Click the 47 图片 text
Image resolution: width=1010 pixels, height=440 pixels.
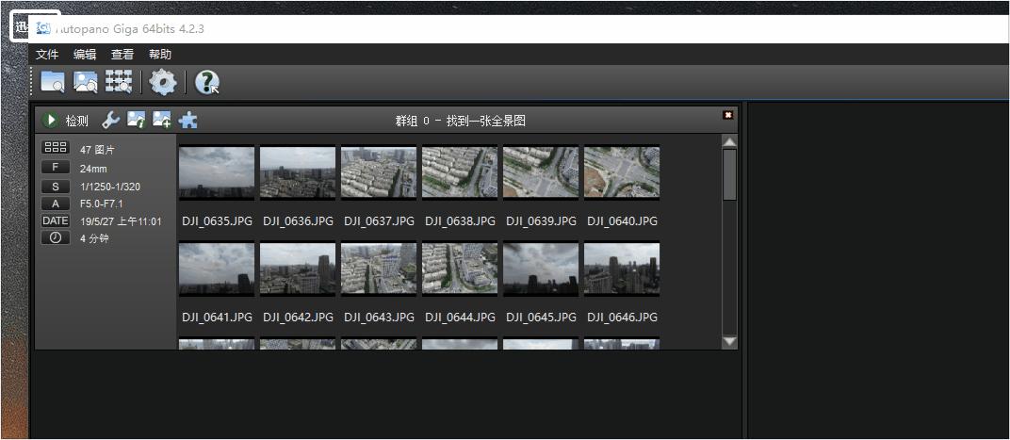[97, 150]
